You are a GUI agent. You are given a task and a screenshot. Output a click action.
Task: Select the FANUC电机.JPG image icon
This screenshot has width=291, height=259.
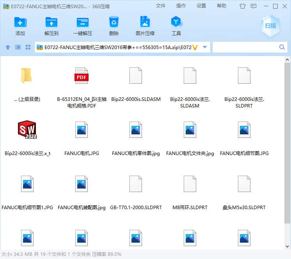[82, 130]
